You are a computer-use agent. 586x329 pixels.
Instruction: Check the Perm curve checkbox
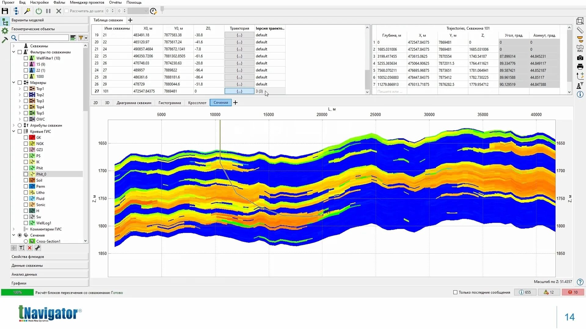point(26,186)
